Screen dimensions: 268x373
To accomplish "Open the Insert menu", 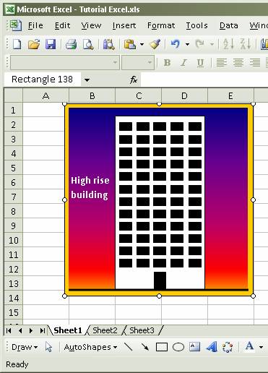I will coord(124,25).
